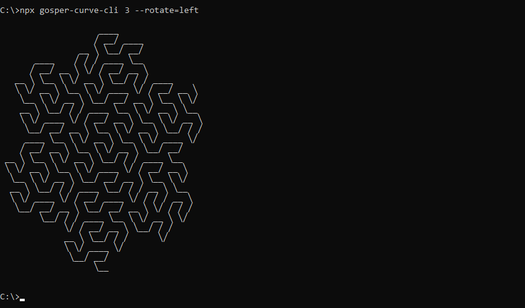Click the "--rotate=left" flag text
The height and width of the screenshot is (308, 525).
point(167,10)
